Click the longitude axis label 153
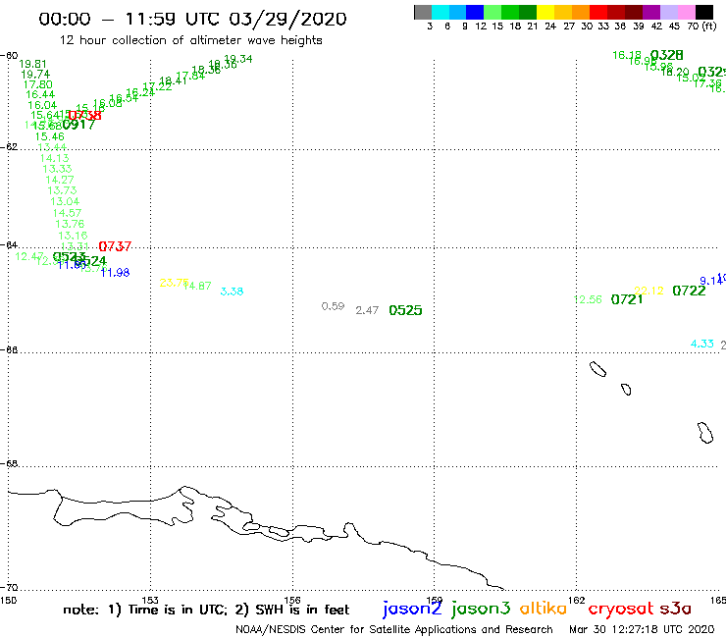The width and height of the screenshot is (726, 638). pyautogui.click(x=150, y=601)
